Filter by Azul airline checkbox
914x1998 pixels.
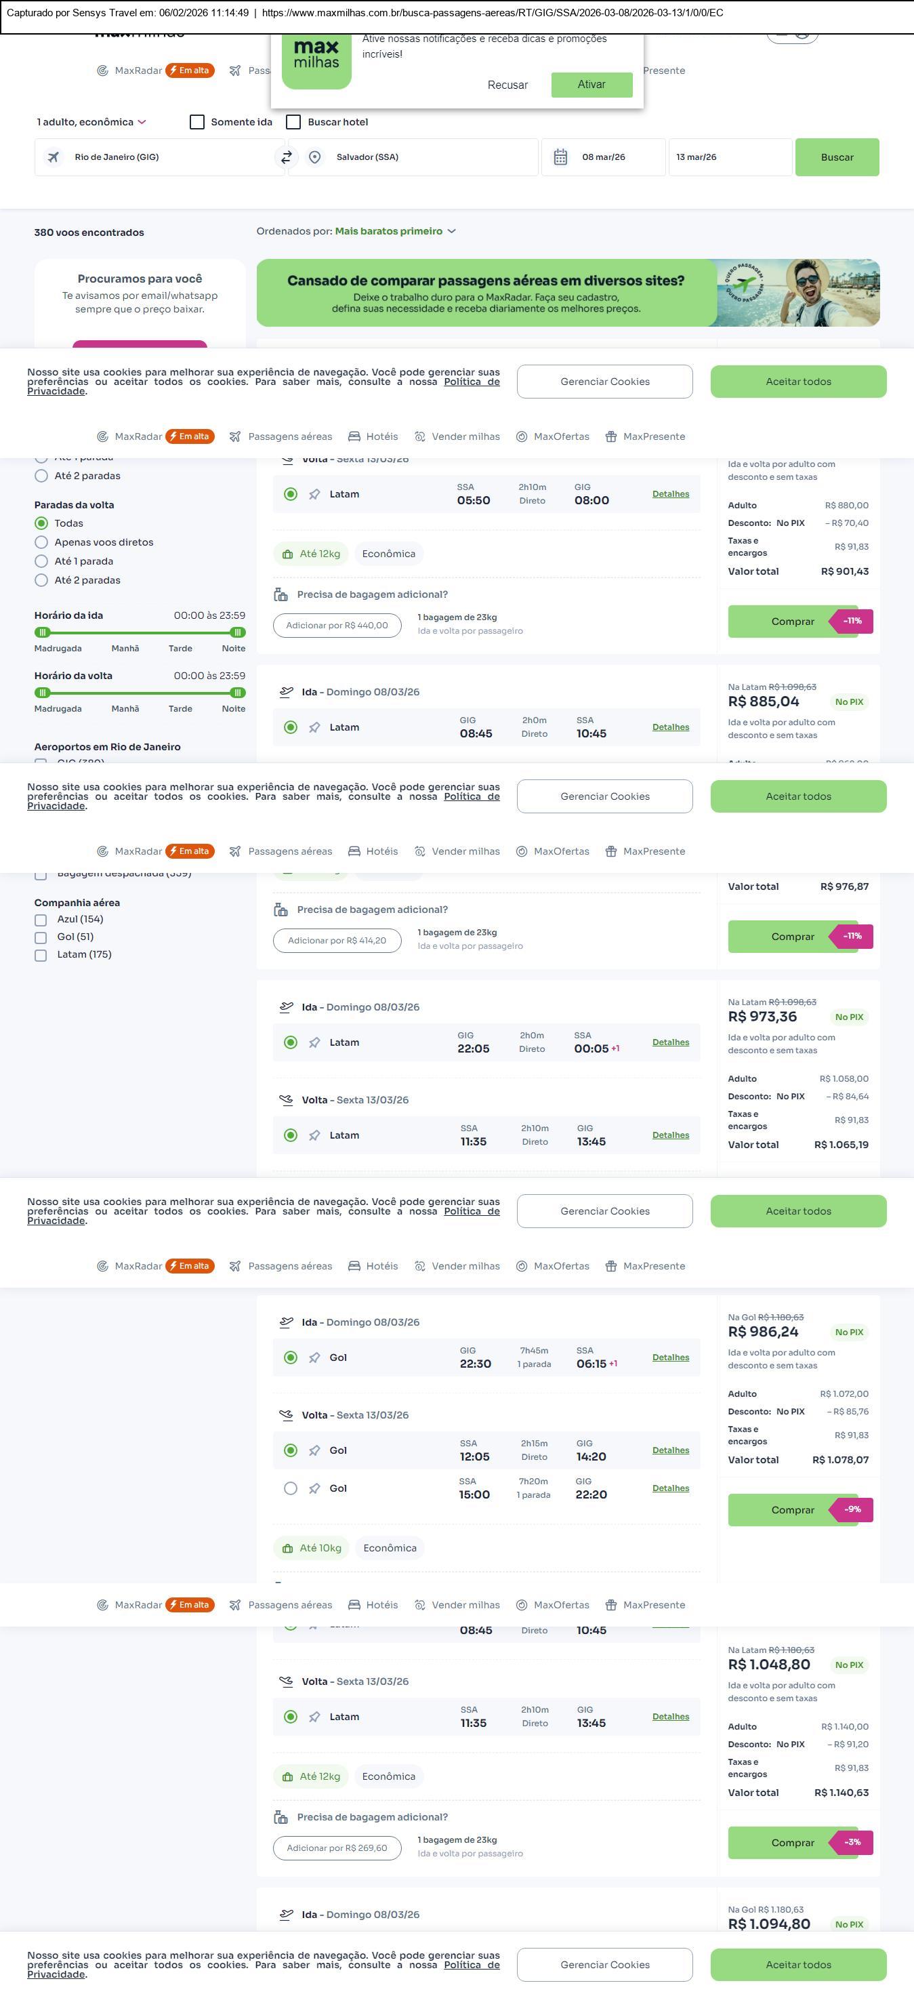tap(41, 920)
